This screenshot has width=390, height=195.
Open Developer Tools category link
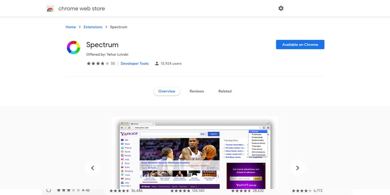[135, 64]
